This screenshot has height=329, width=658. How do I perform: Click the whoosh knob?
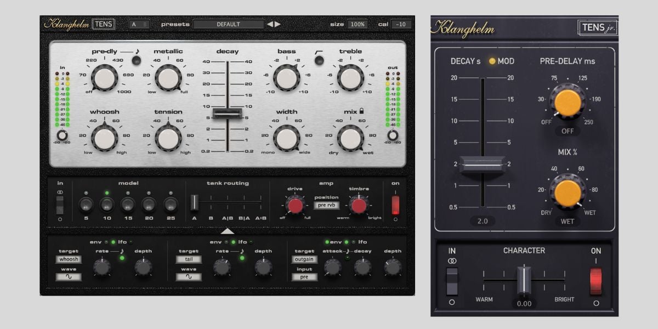[x=105, y=138]
